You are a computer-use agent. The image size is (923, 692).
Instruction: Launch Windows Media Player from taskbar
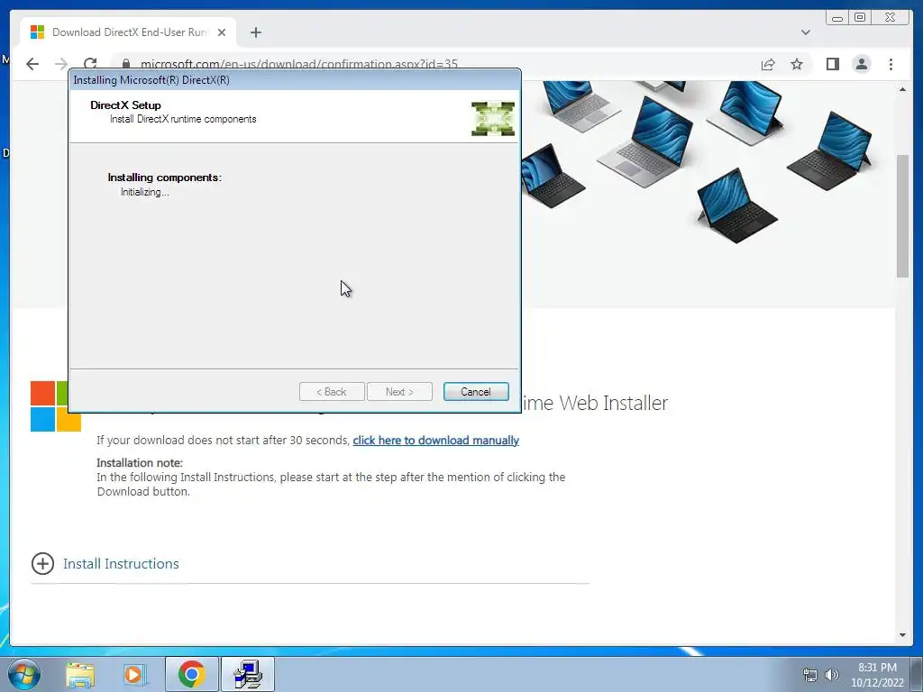click(x=134, y=674)
